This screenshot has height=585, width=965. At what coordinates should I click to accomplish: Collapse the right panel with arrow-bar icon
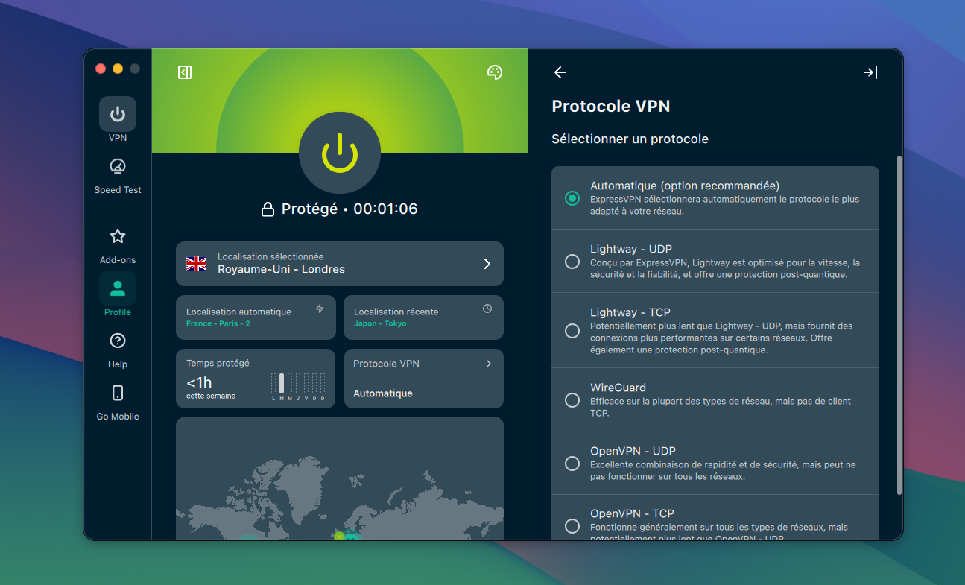(x=870, y=72)
